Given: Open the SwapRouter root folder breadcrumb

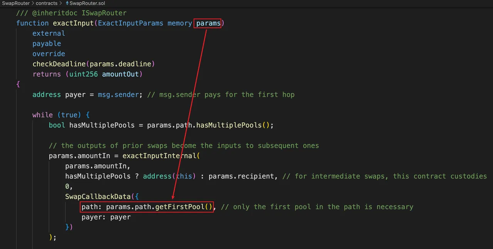Looking at the screenshot, I should pos(16,3).
